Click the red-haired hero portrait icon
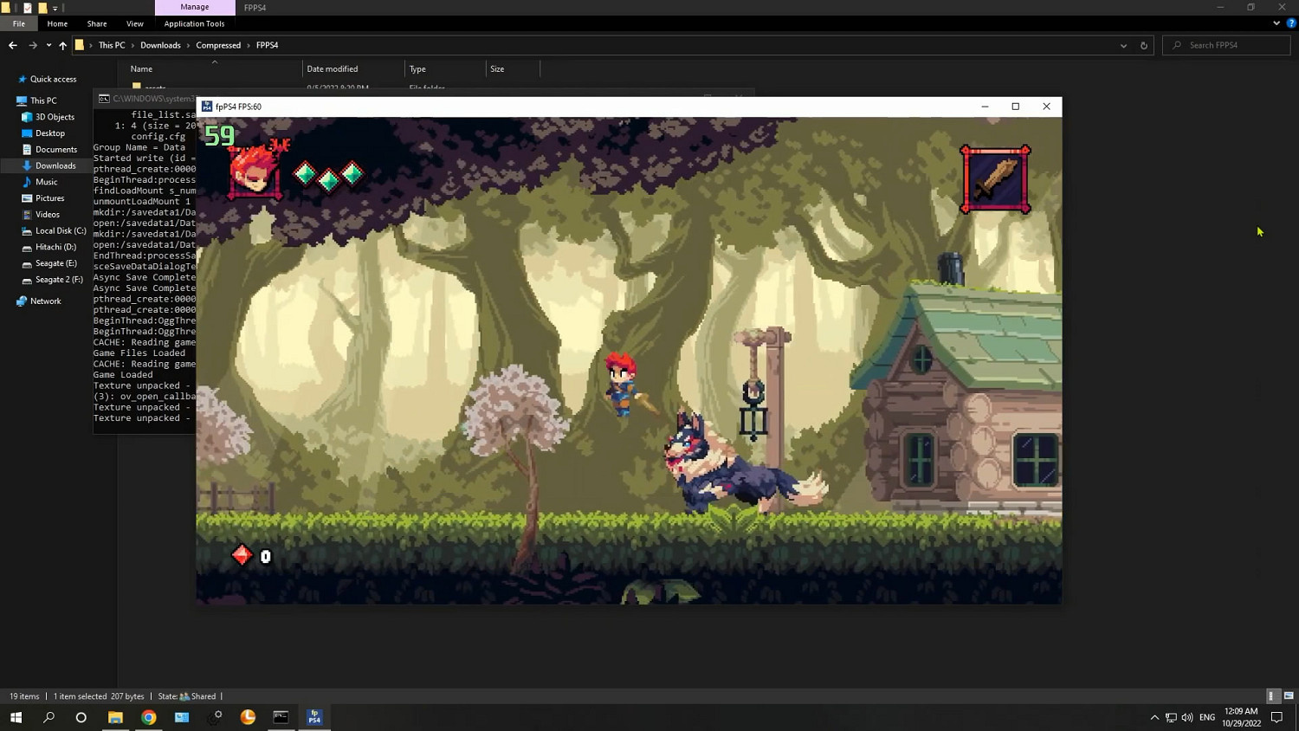The width and height of the screenshot is (1299, 731). (255, 172)
